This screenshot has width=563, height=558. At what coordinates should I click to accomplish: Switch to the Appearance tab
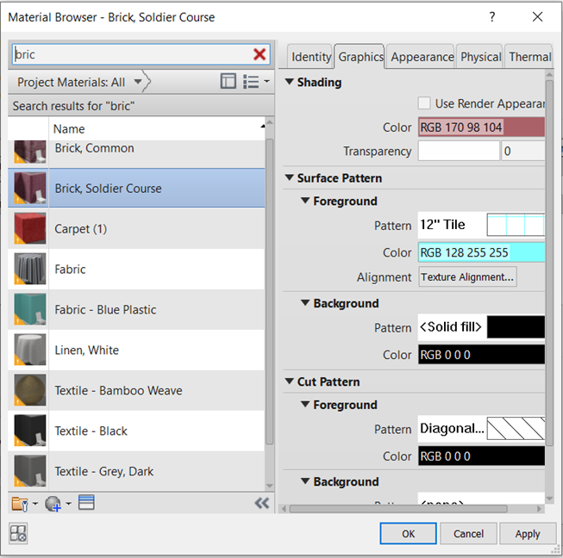pyautogui.click(x=422, y=57)
